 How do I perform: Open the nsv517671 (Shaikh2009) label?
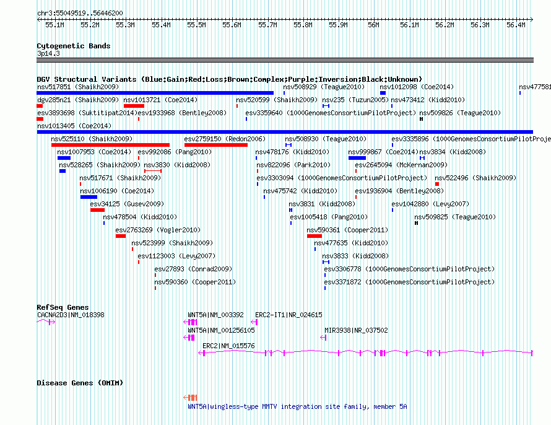coord(120,178)
